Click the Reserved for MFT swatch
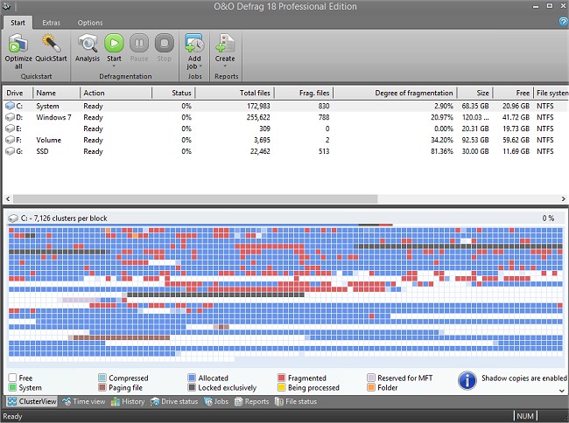 [x=371, y=378]
